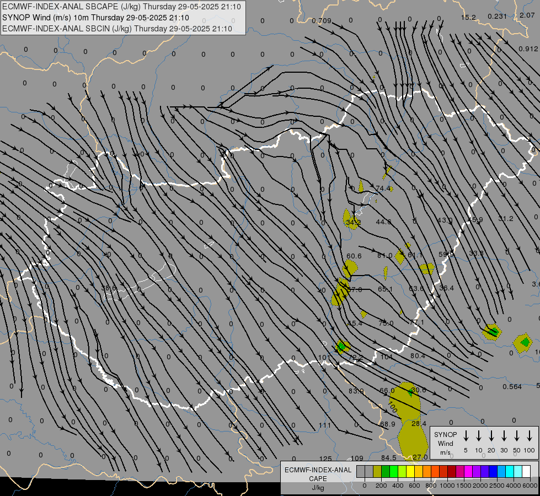Click the 'ECMWF-INDEX-ANAL CAPE J/kg' legend label
This screenshot has height=496, width=540.
click(318, 478)
